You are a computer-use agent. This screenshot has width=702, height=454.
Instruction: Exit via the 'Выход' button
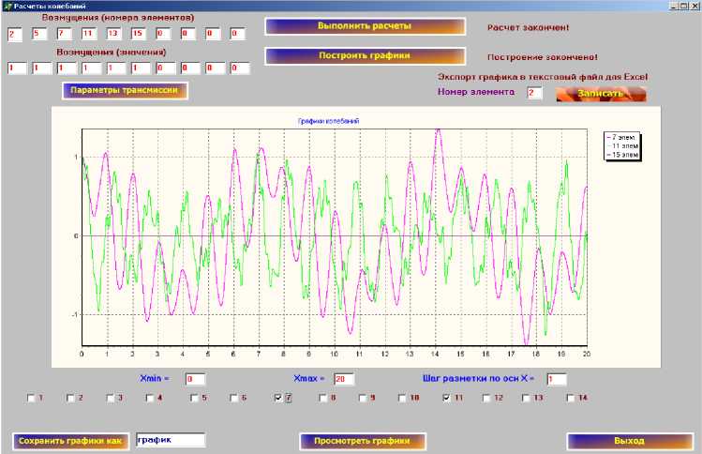pos(628,441)
